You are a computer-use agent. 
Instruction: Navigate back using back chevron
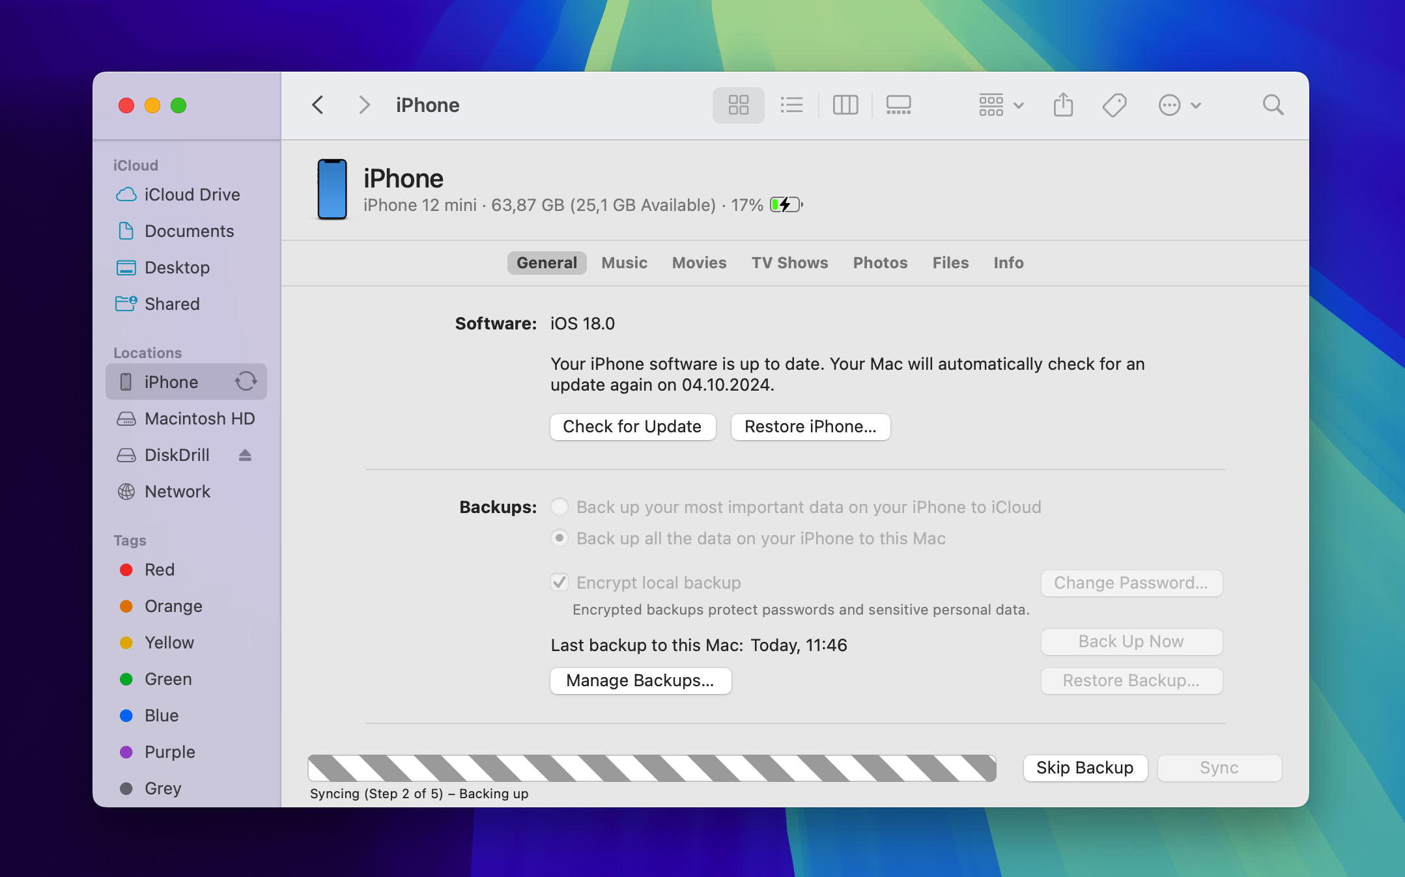click(319, 105)
